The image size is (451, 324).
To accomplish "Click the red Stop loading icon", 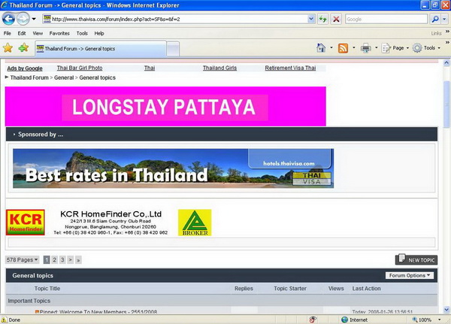I will [336, 20].
